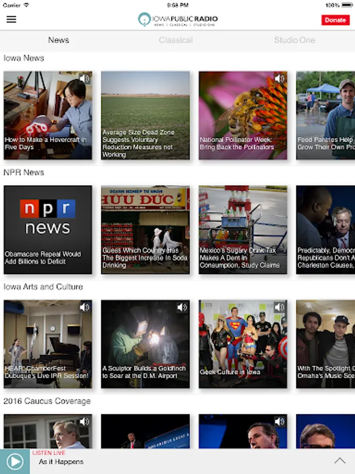Open Geek Culture in Iowa story

[x=242, y=344]
